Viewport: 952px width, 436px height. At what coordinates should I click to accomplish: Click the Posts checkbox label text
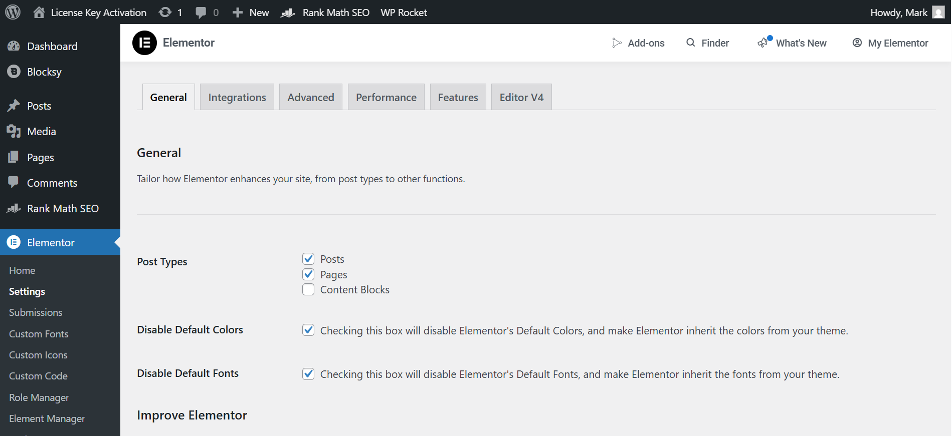pos(332,259)
